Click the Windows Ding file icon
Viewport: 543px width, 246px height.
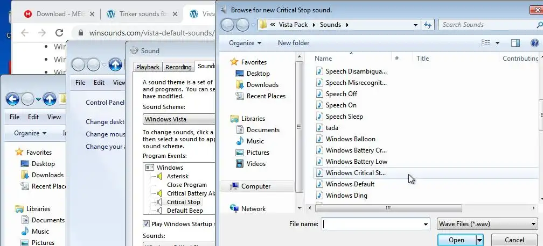(319, 196)
